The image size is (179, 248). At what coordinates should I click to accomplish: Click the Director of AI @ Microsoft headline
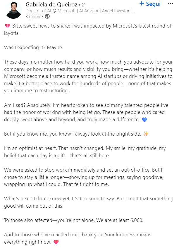(x=80, y=11)
